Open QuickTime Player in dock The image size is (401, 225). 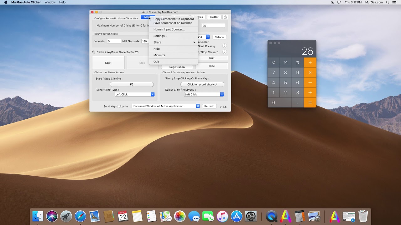click(x=271, y=216)
